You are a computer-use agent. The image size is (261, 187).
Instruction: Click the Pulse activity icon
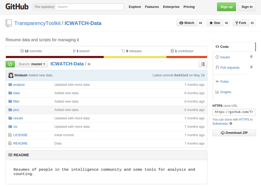[217, 82]
